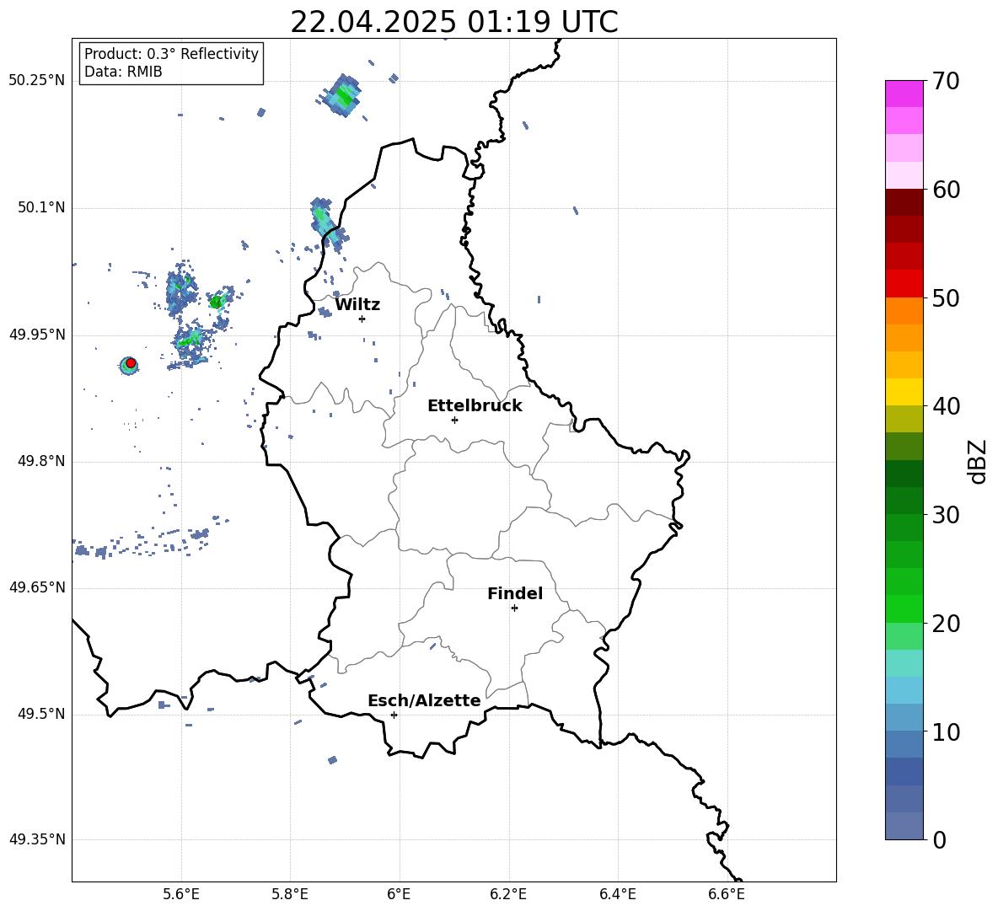Click the pale pink swatch just above 60 dBZ
Screen dimensions: 998x911
pyautogui.click(x=904, y=175)
